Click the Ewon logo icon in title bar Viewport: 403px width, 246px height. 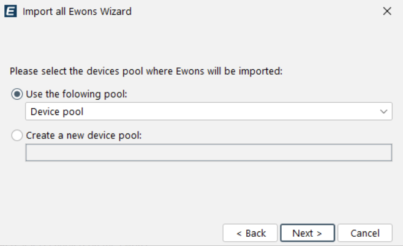click(10, 11)
